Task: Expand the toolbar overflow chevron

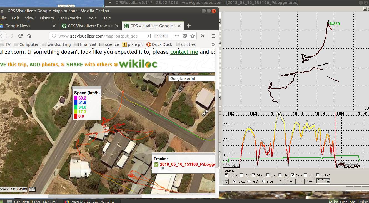Action: tap(203, 36)
